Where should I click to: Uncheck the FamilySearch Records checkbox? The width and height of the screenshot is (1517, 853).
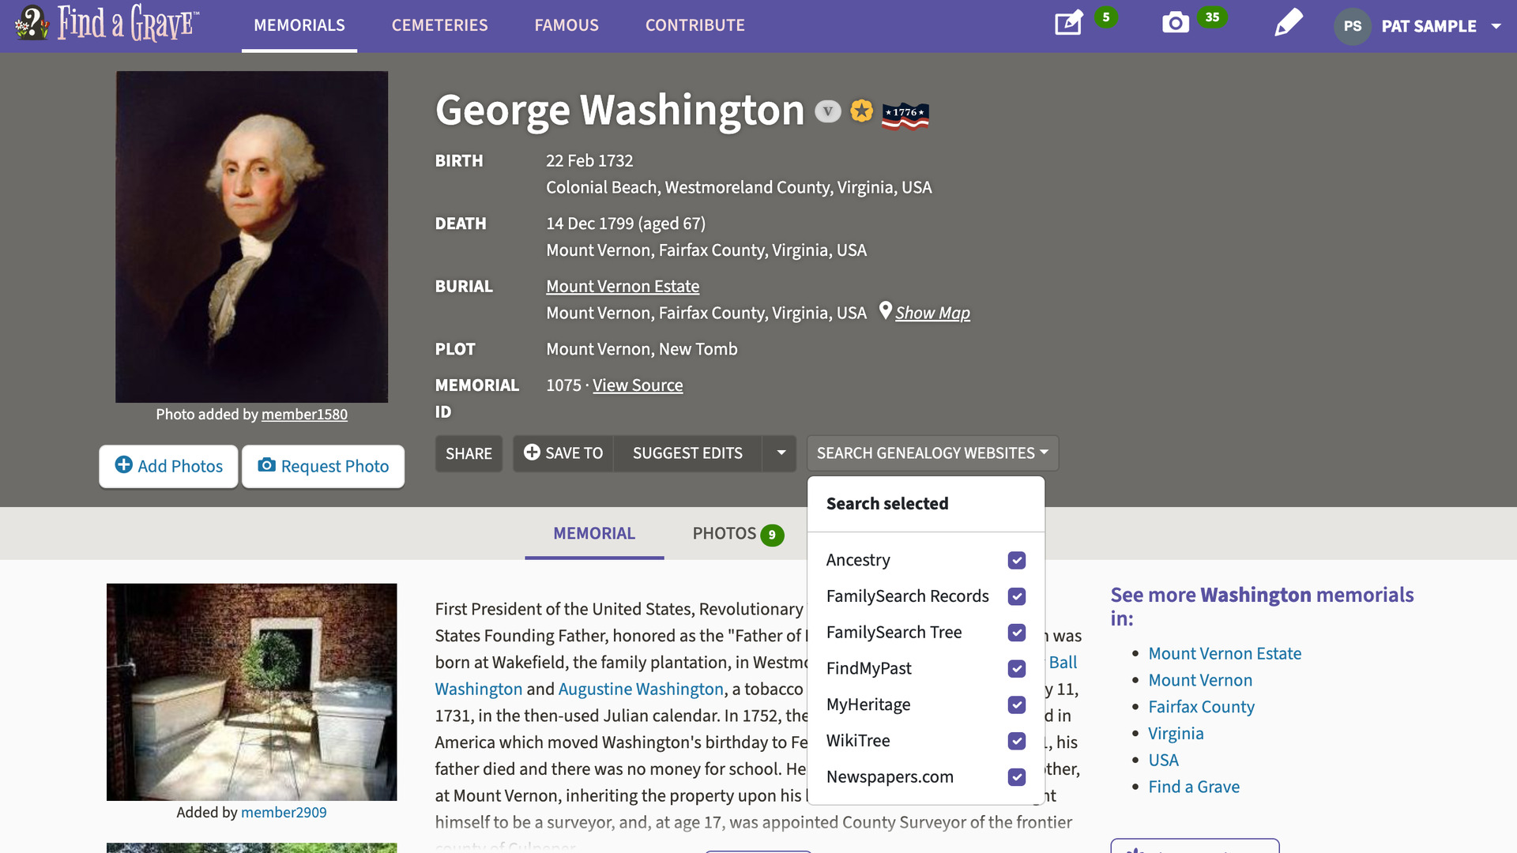point(1017,596)
